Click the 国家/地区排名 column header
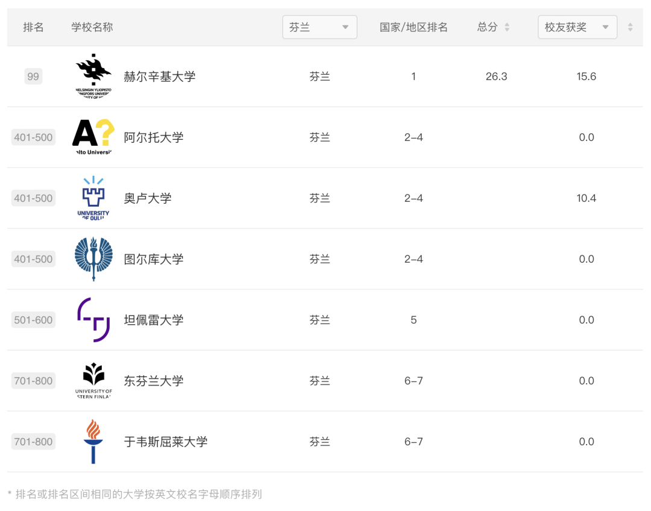The height and width of the screenshot is (511, 651). click(x=414, y=27)
